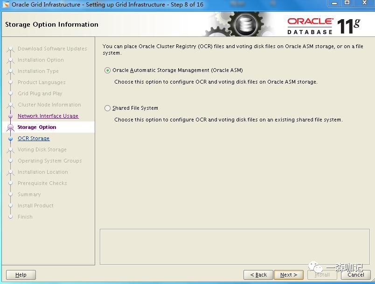This screenshot has width=375, height=284.
Task: Click the Summary step
Action: [x=29, y=194]
